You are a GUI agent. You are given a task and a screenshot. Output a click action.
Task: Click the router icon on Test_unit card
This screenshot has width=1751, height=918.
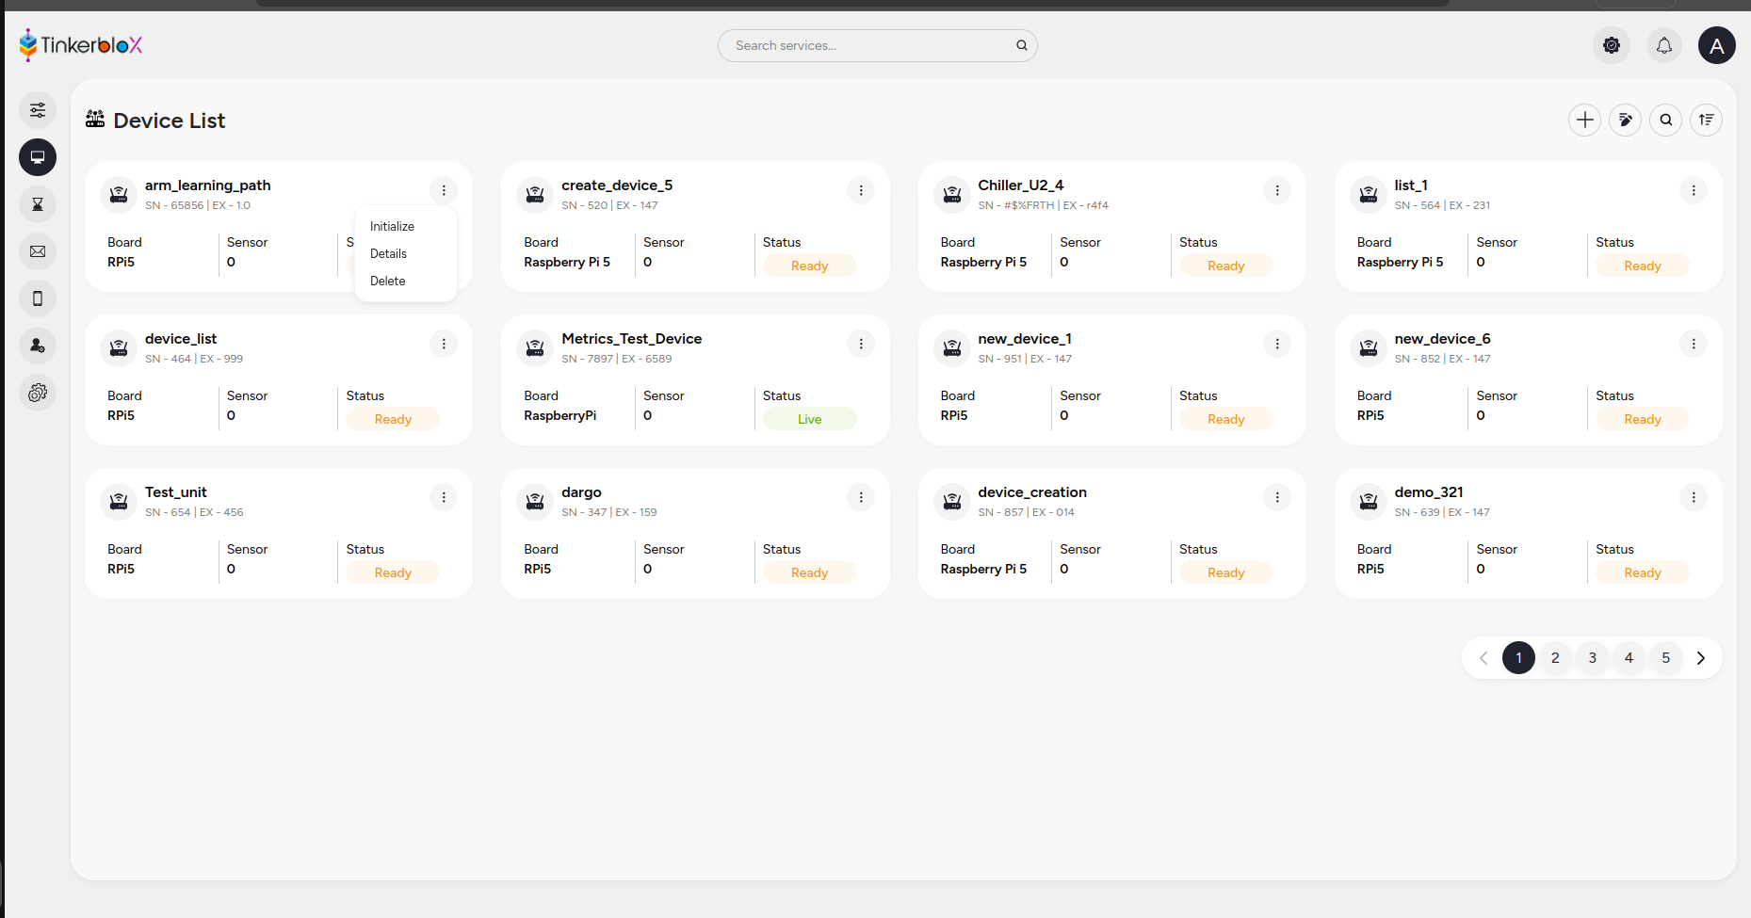[x=119, y=502]
